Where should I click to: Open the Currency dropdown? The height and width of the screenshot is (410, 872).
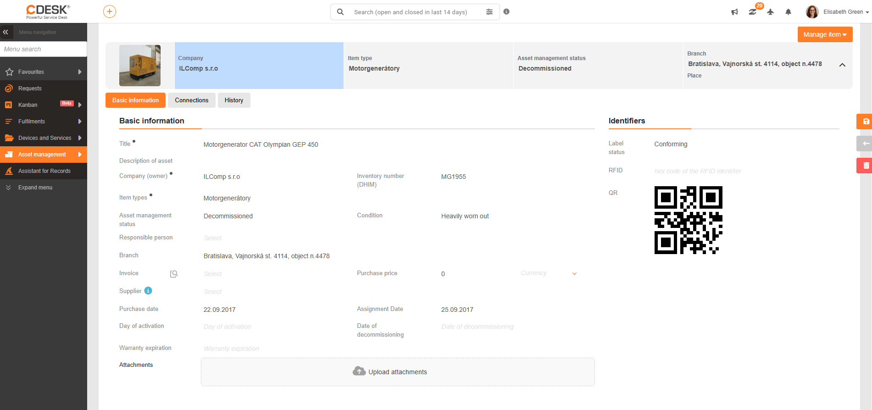pyautogui.click(x=549, y=273)
